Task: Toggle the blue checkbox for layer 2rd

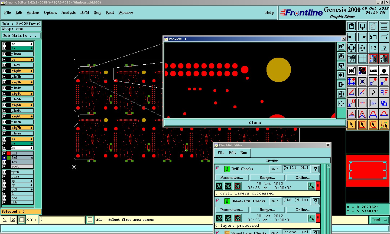Action: coord(4,158)
